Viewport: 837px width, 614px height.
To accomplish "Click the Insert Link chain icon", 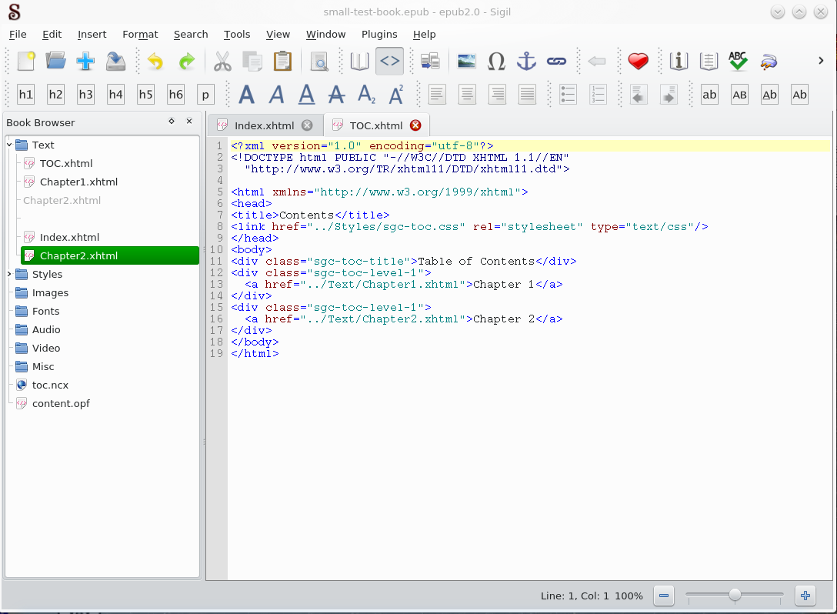I will (556, 62).
